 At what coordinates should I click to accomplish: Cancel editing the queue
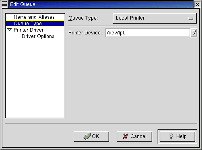(x=134, y=136)
